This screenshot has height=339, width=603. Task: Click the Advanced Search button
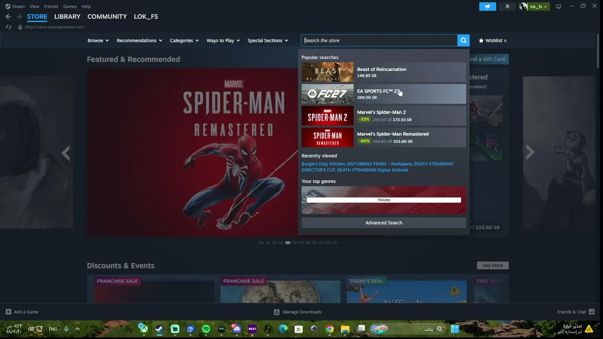(x=384, y=223)
